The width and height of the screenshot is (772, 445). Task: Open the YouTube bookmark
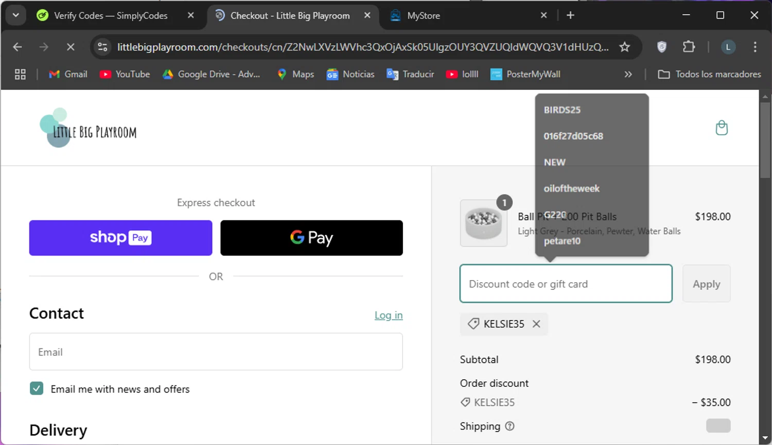(x=125, y=75)
